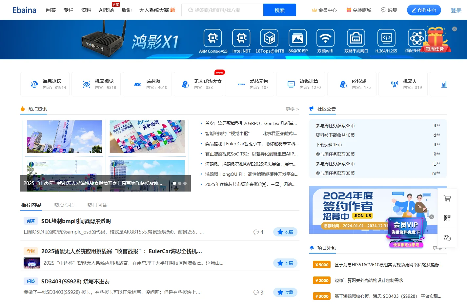The image size is (467, 306).
Task: Open 专栏 in top navigation
Action: 69,10
